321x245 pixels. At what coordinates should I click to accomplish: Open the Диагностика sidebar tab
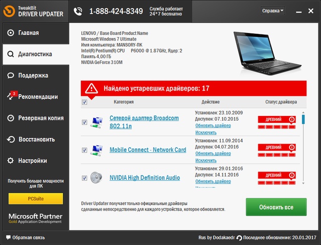click(x=35, y=54)
